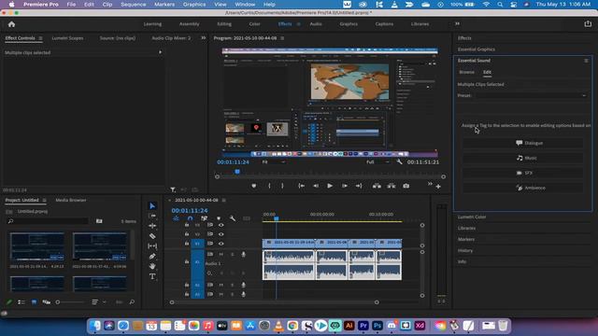598x336 pixels.
Task: Switch to the Editing workspace
Action: (224, 24)
